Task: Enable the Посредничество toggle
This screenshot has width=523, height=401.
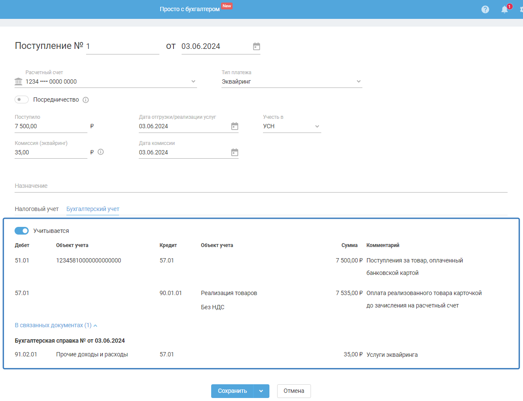Action: click(x=21, y=99)
